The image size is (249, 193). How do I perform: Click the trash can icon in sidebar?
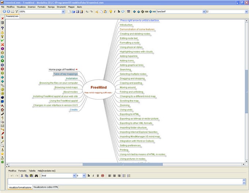click(3, 23)
